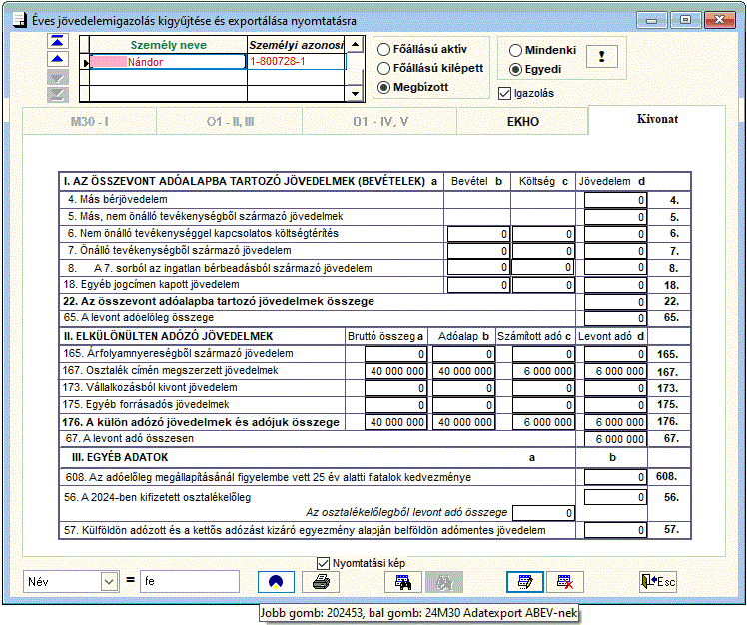Screen dimensions: 747x625
Task: Click row 176 Bruttó összeg total field
Action: click(396, 422)
